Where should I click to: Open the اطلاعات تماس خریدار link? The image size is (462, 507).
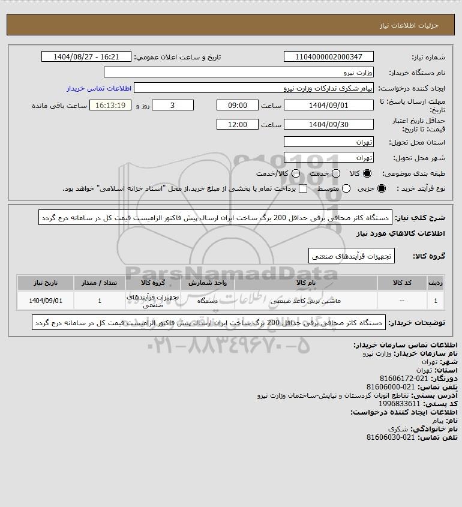click(x=99, y=88)
